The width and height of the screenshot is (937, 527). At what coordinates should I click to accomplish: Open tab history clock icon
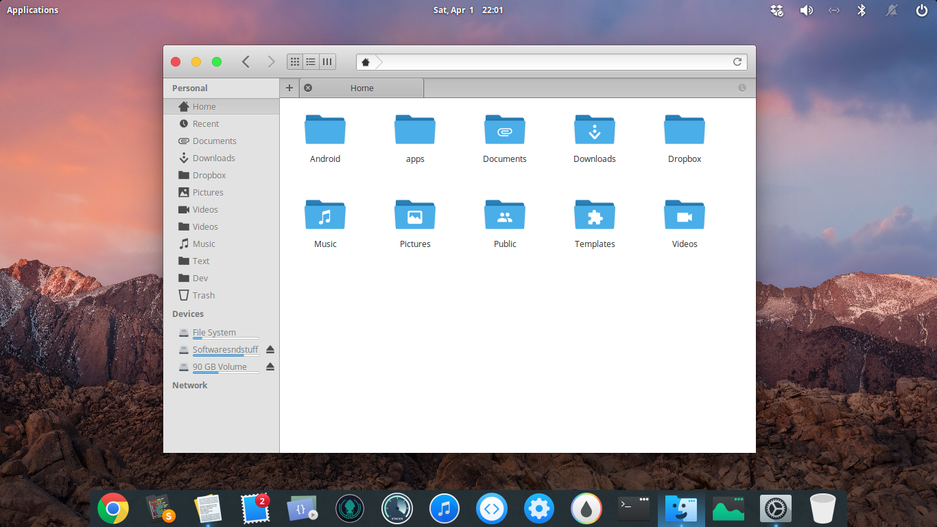pyautogui.click(x=742, y=88)
